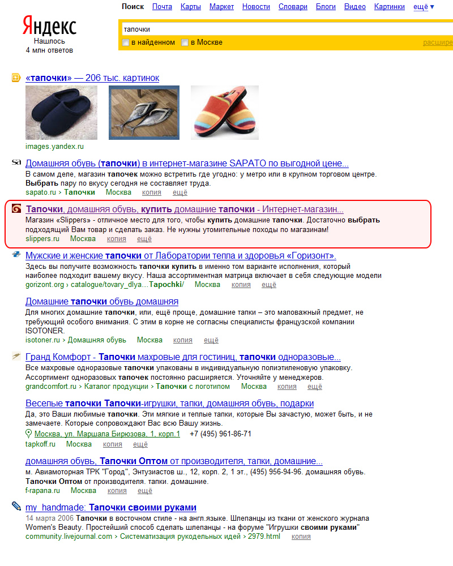Open the Почта tab
Viewport: 453px width, 566px height.
[x=162, y=6]
